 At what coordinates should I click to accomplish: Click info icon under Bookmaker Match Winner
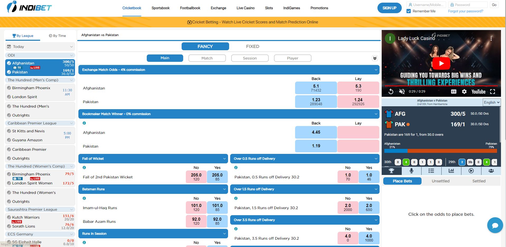click(84, 123)
